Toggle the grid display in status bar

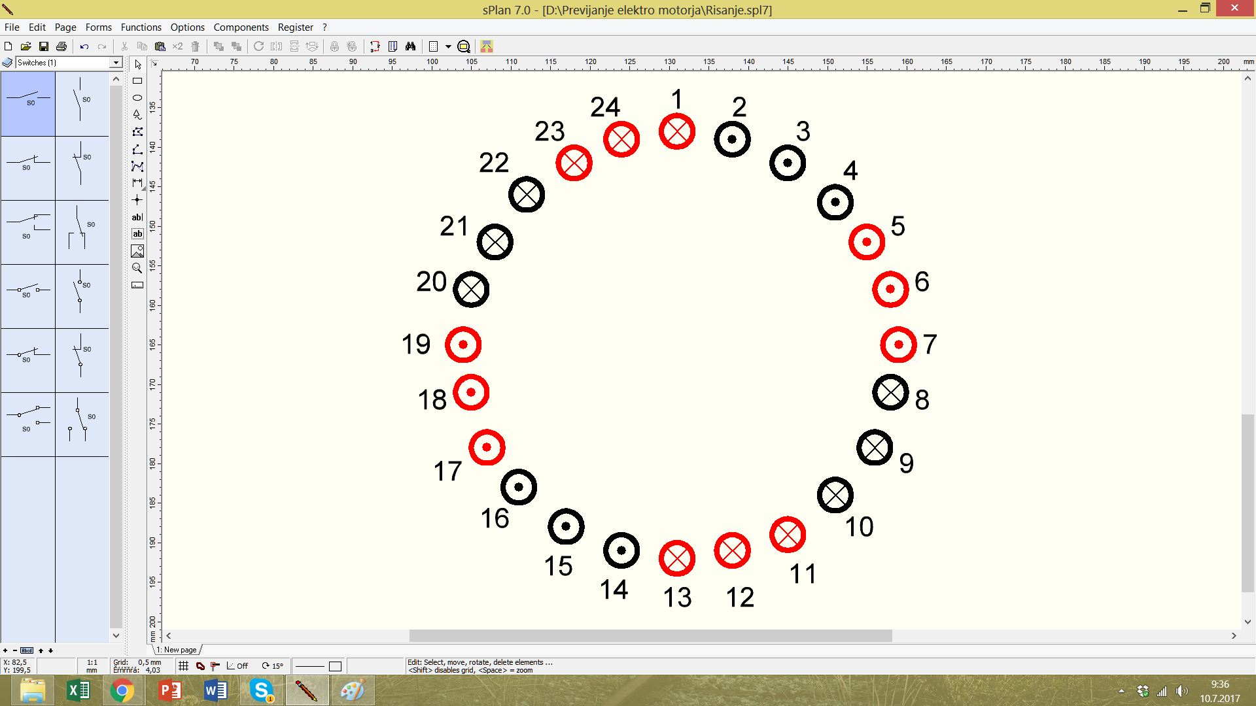[x=184, y=666]
